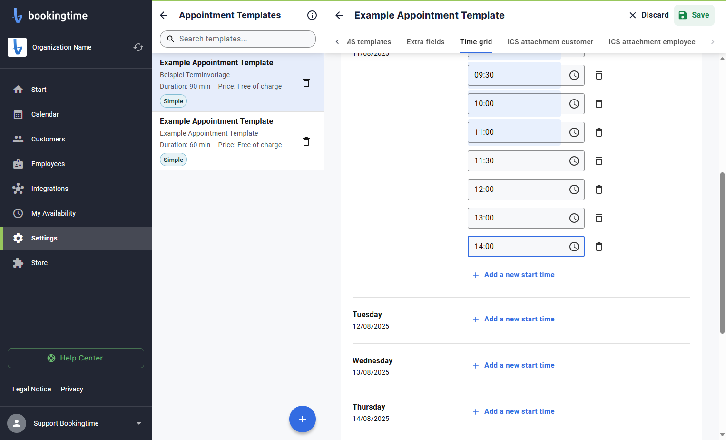This screenshot has width=726, height=440.
Task: Add a new start time for Thursday
Action: click(x=513, y=411)
